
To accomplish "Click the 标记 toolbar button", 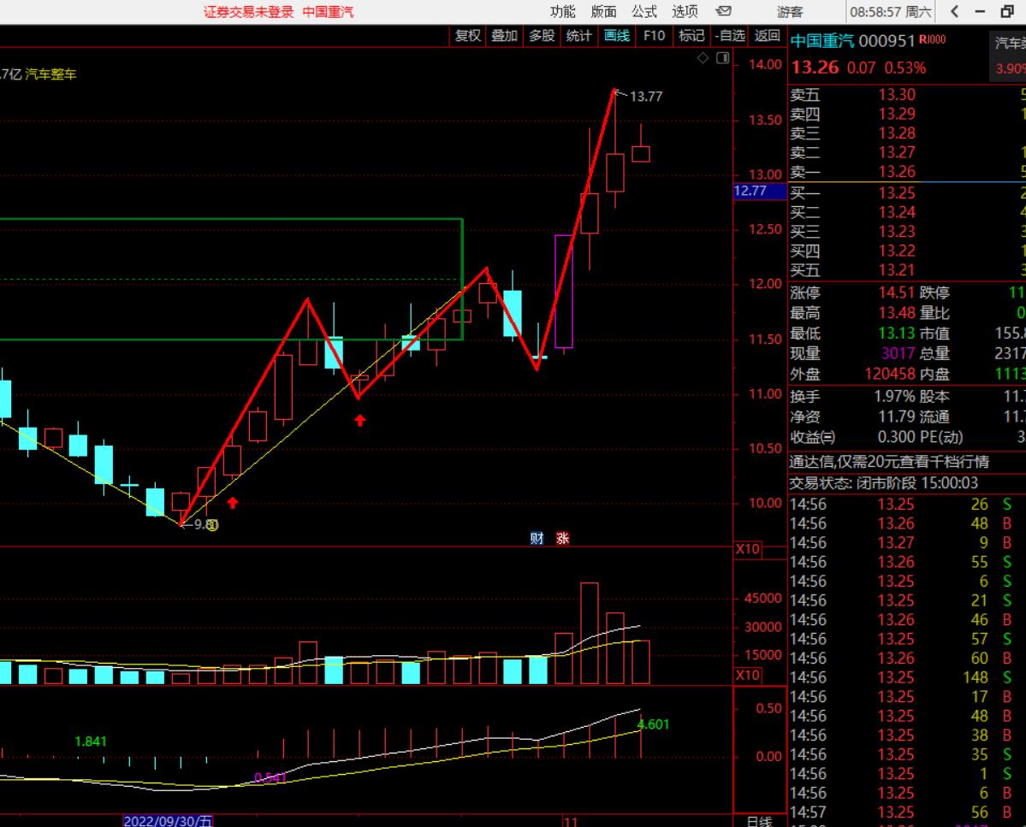I will click(691, 36).
